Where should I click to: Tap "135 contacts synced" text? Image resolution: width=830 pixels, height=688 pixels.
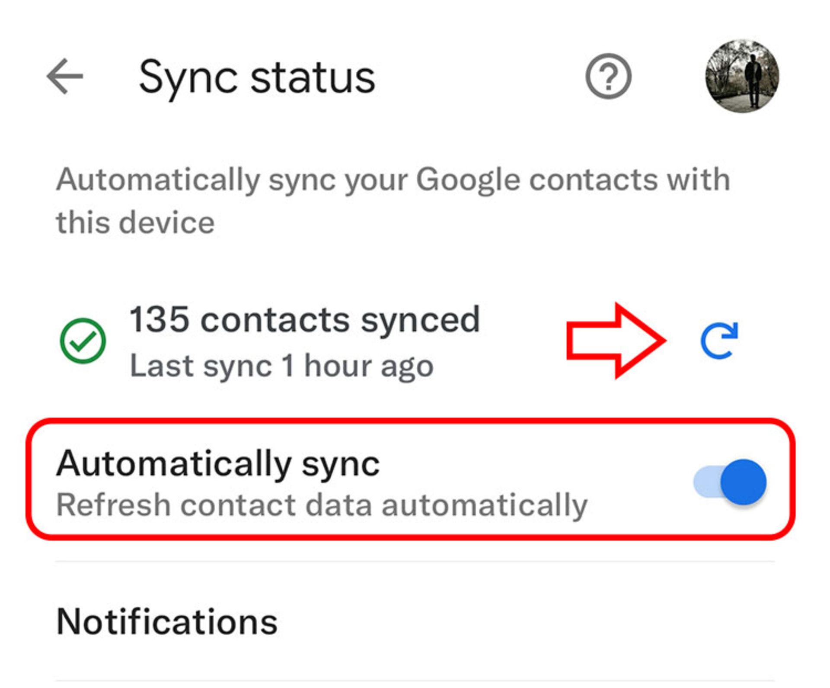(305, 319)
